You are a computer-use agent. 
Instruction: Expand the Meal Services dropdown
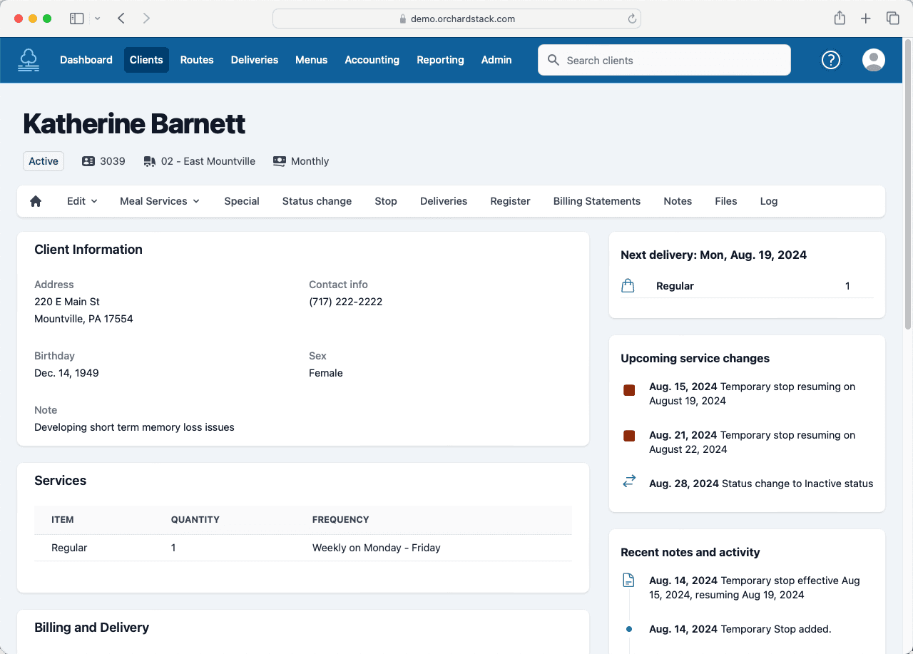(160, 201)
